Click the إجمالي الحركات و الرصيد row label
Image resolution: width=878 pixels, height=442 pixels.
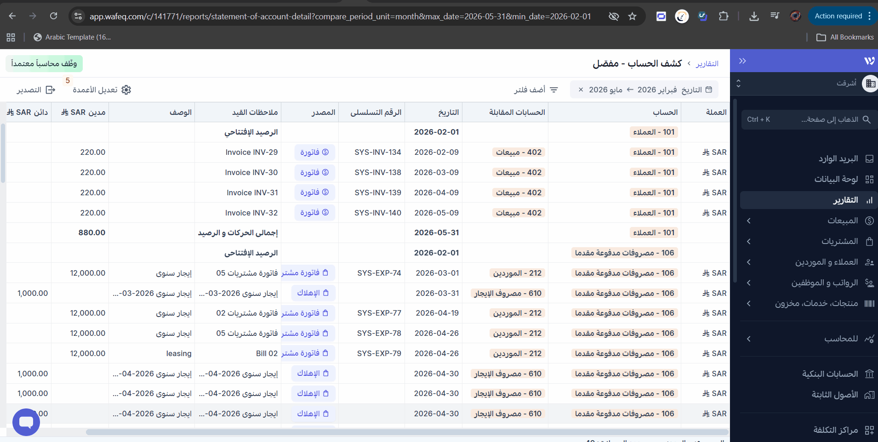coord(238,233)
